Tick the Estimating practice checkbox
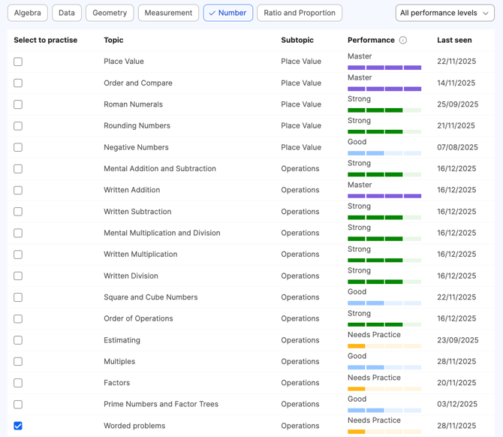This screenshot has height=437, width=503. point(18,340)
